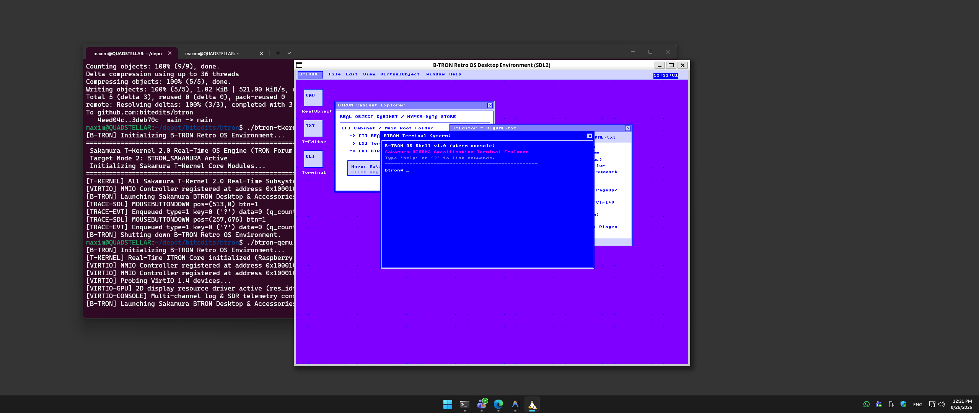979x413 pixels.
Task: Click the SDL2 window system menu icon
Action: (299, 65)
